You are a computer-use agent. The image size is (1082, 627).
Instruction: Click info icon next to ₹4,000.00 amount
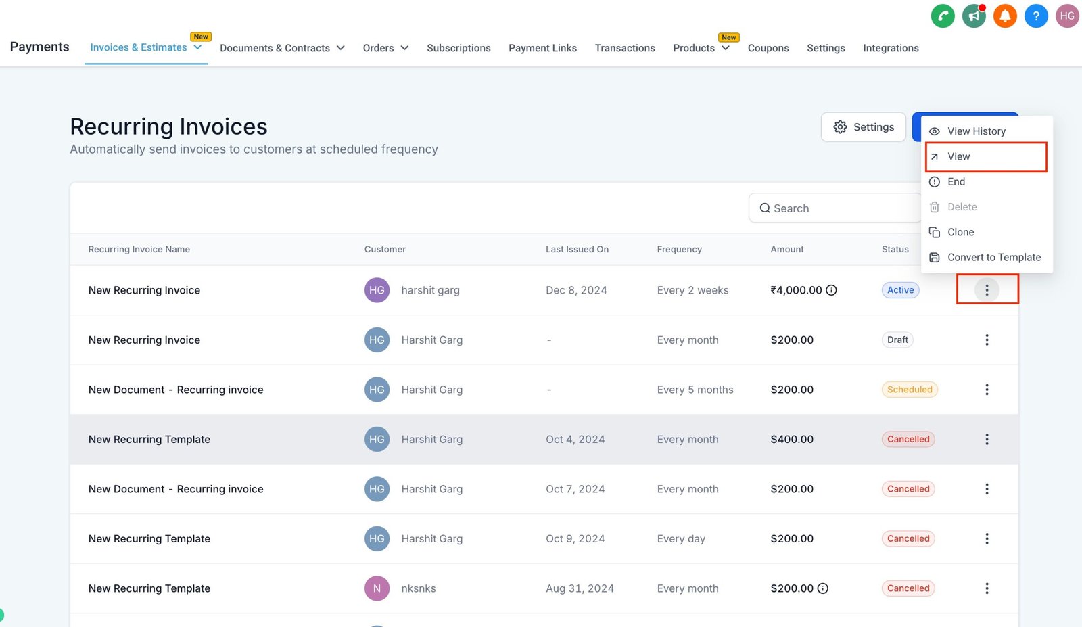pos(832,290)
